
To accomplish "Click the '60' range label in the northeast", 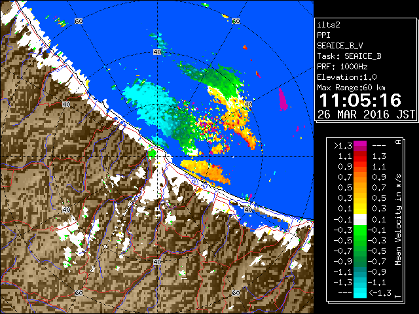I will (236, 21).
